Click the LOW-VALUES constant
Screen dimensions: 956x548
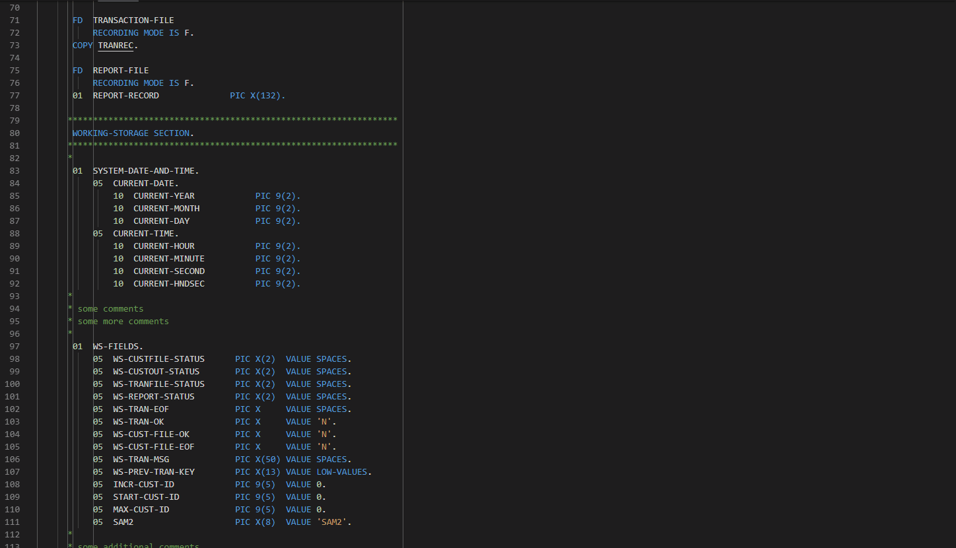pos(341,472)
